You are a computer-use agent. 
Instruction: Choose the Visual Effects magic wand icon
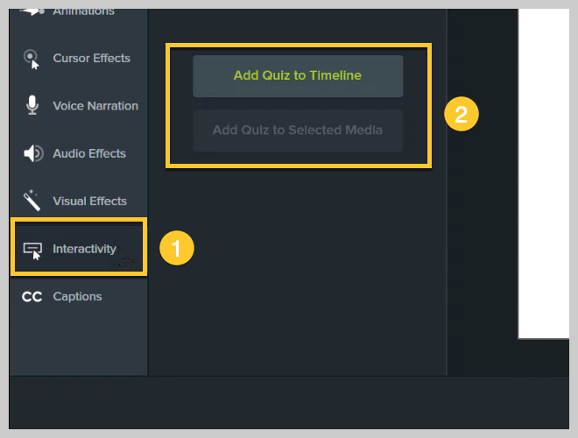coord(32,201)
